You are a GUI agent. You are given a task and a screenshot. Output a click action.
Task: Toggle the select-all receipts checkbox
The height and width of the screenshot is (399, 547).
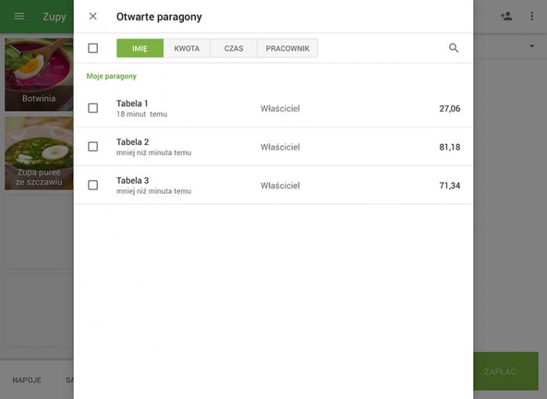coord(93,48)
